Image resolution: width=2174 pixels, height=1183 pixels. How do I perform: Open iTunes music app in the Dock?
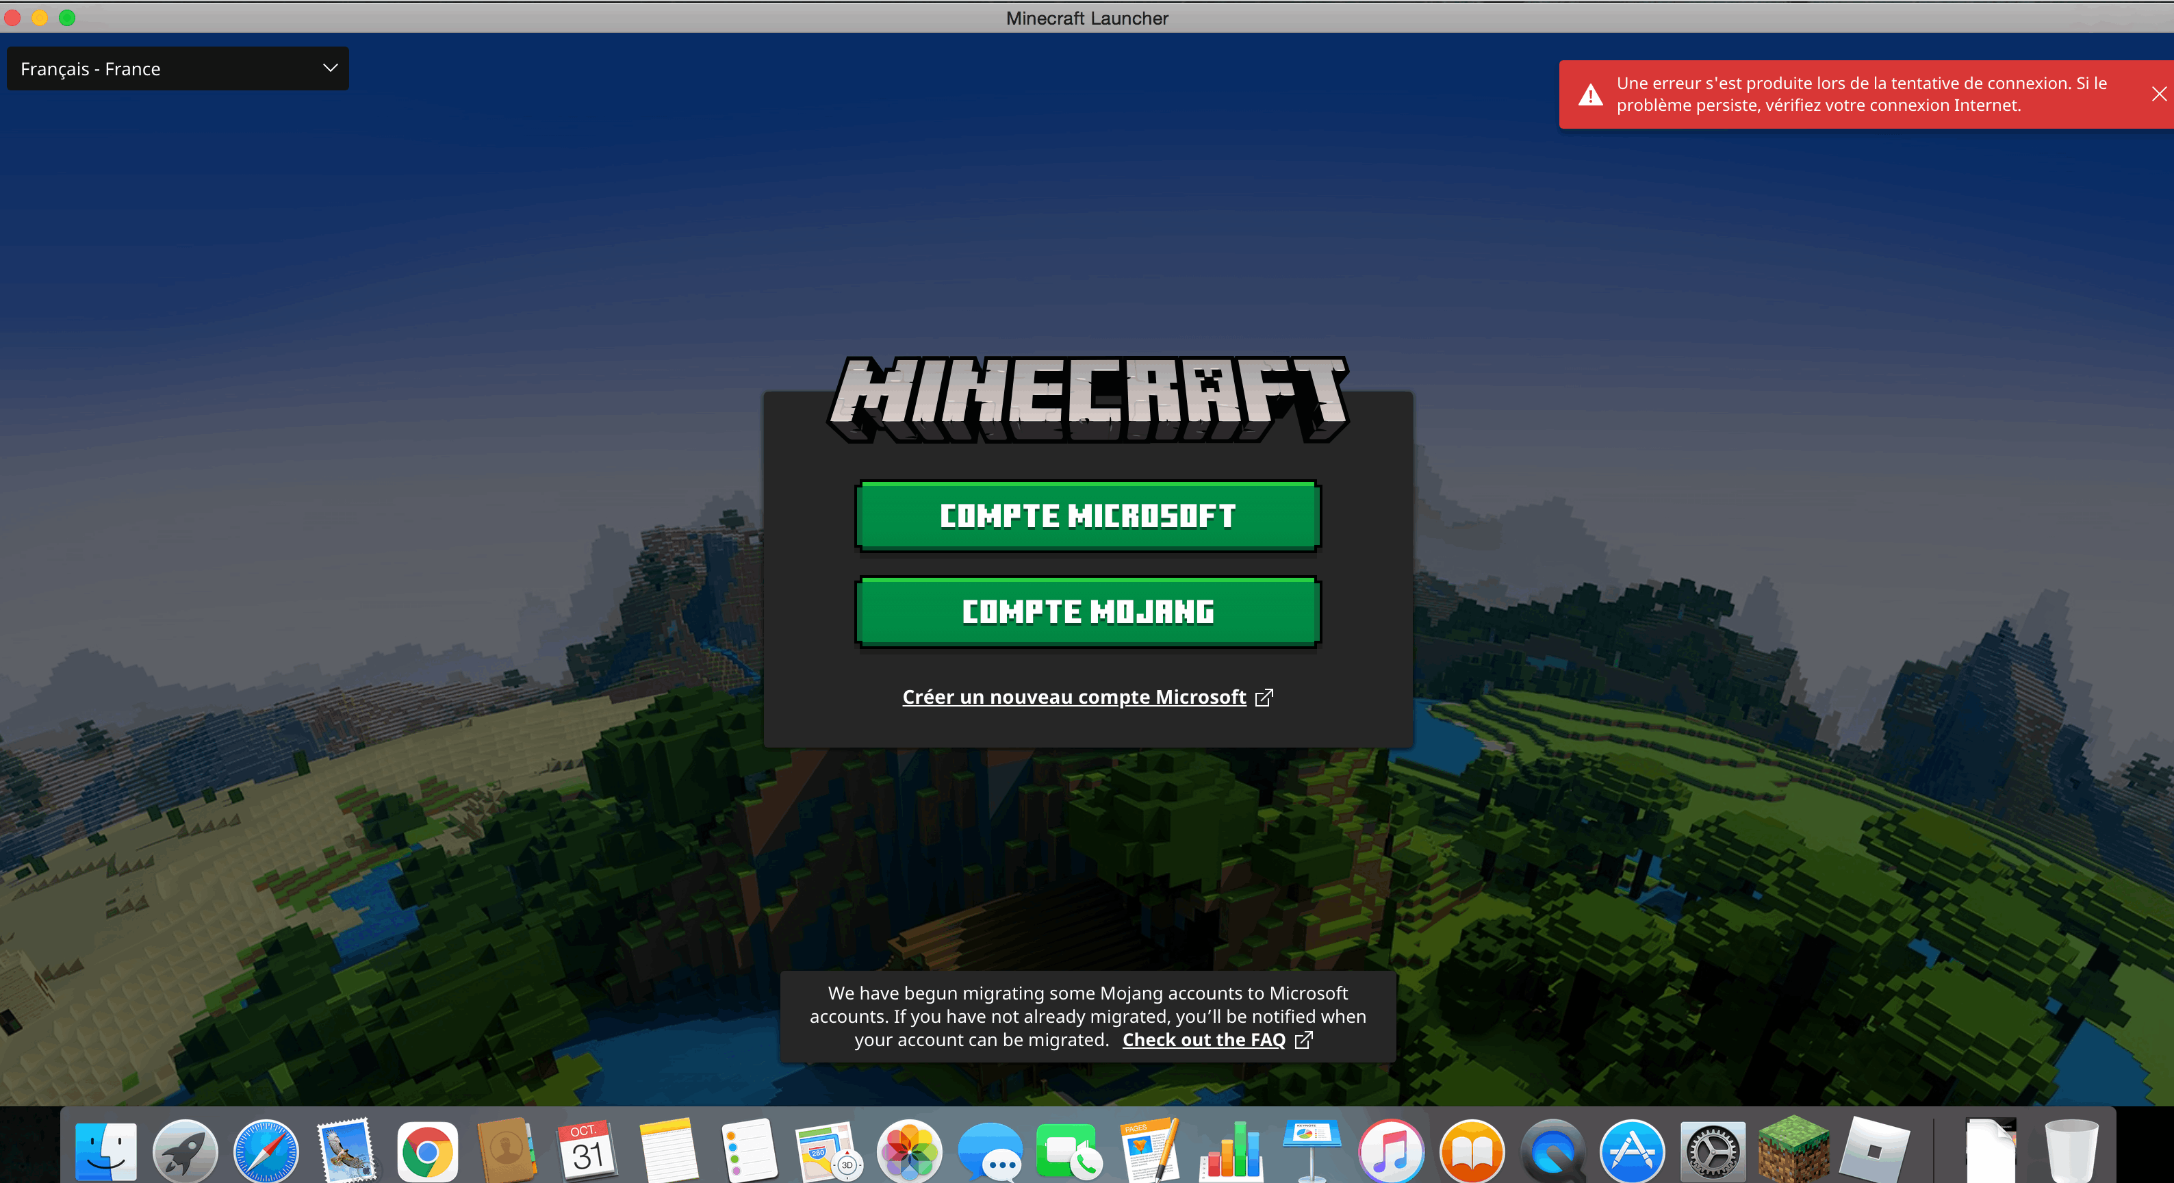[1391, 1150]
